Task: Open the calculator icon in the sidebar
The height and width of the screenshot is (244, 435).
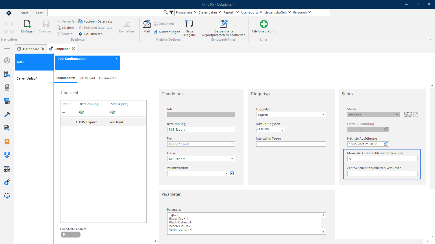Action: click(7, 87)
